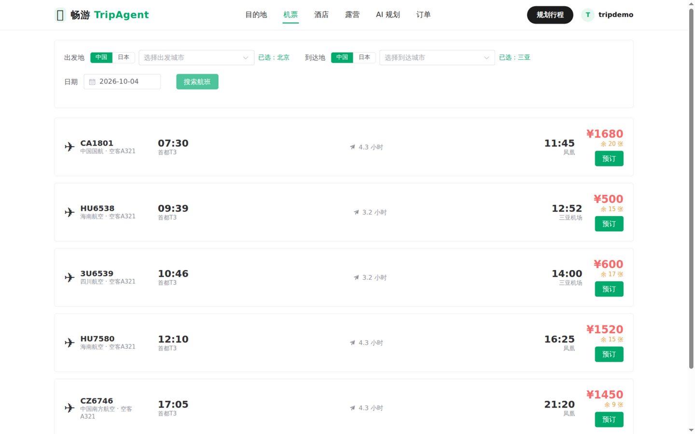Book flight CZ6746 with 预订 button
Screen dimensions: 695x434
tap(609, 420)
